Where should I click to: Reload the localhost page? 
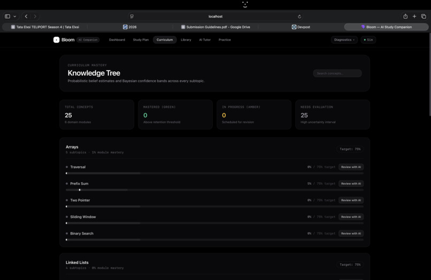299,17
